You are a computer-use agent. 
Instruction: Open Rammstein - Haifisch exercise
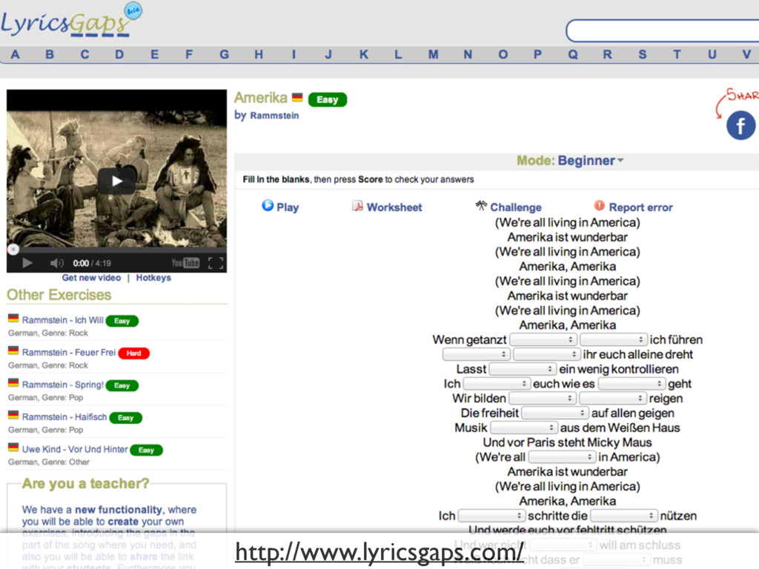coord(64,417)
